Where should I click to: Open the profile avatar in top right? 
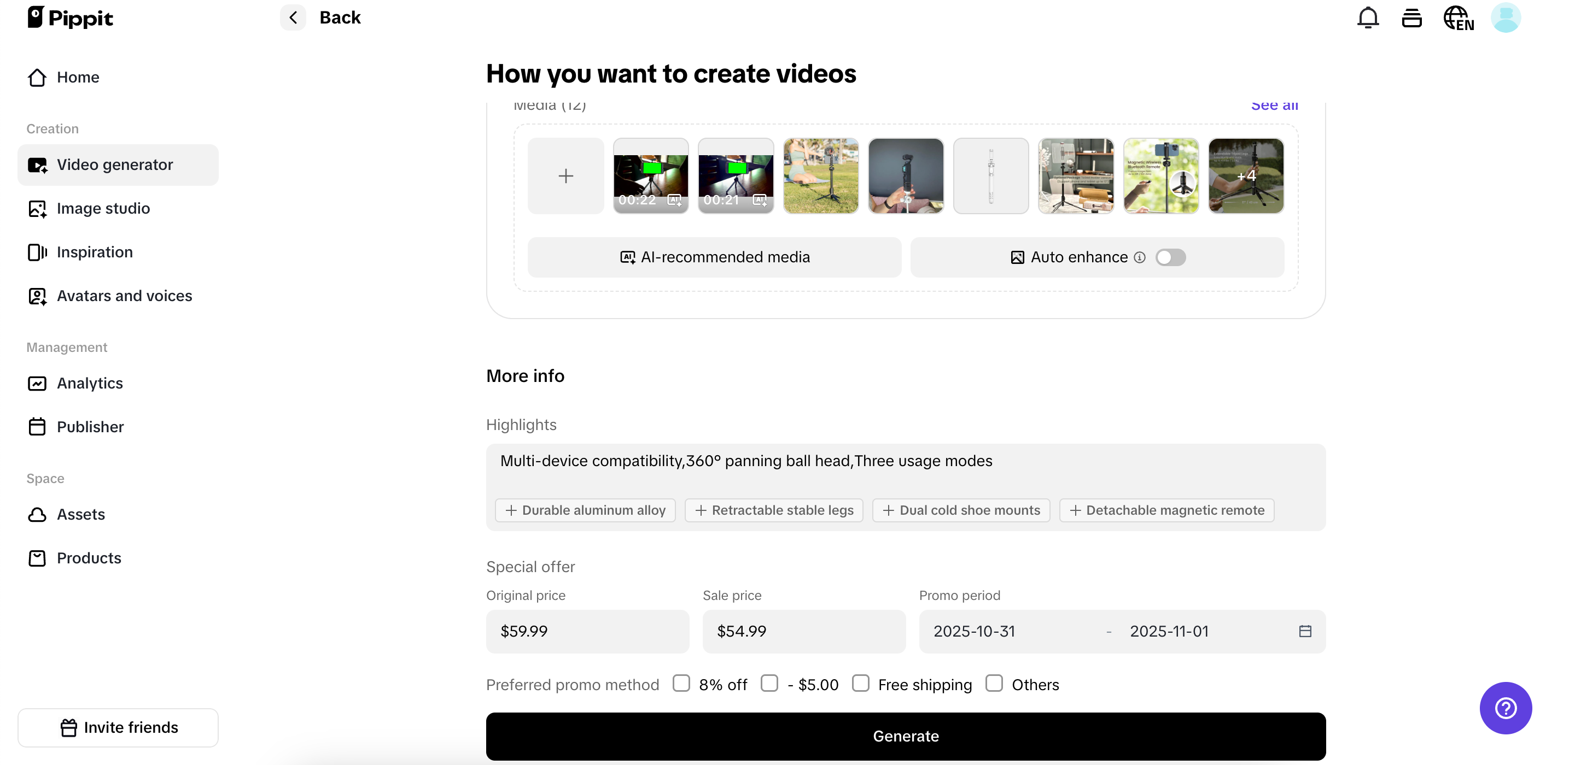(1506, 17)
